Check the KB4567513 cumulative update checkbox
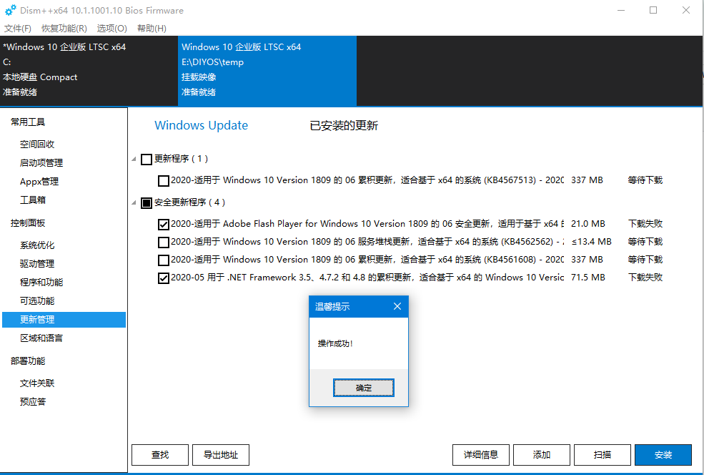704x475 pixels. (164, 181)
